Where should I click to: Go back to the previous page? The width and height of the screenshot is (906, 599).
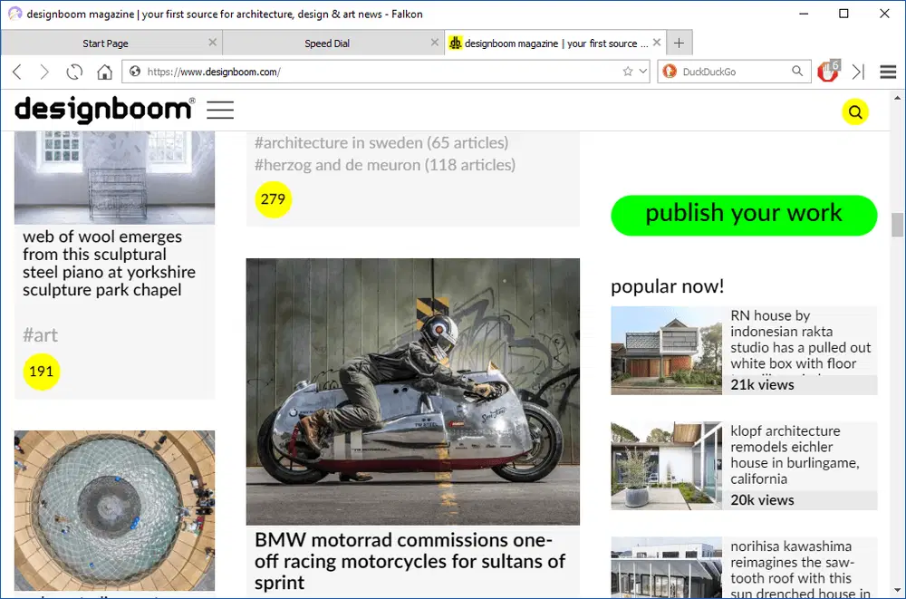click(x=16, y=72)
